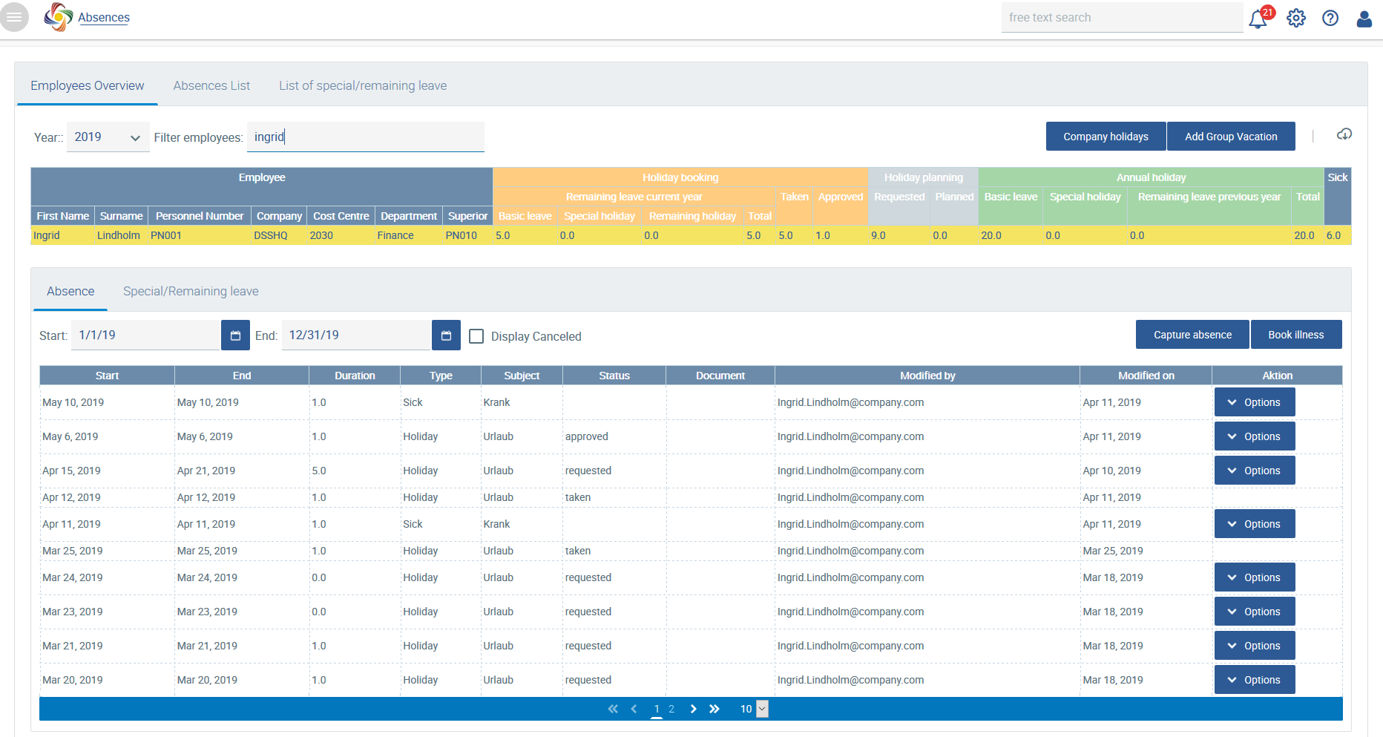Click the Document column header

(720, 376)
